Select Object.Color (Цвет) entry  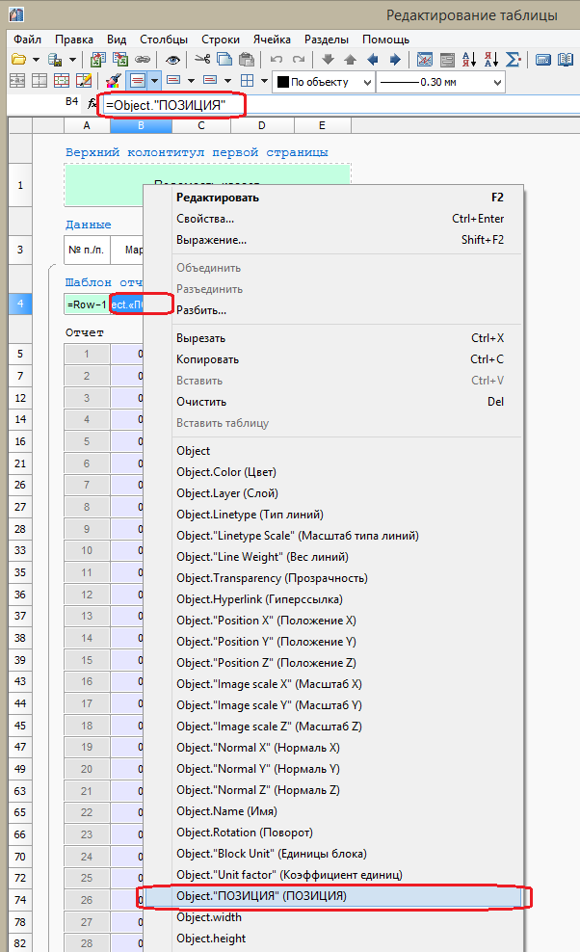[333, 472]
